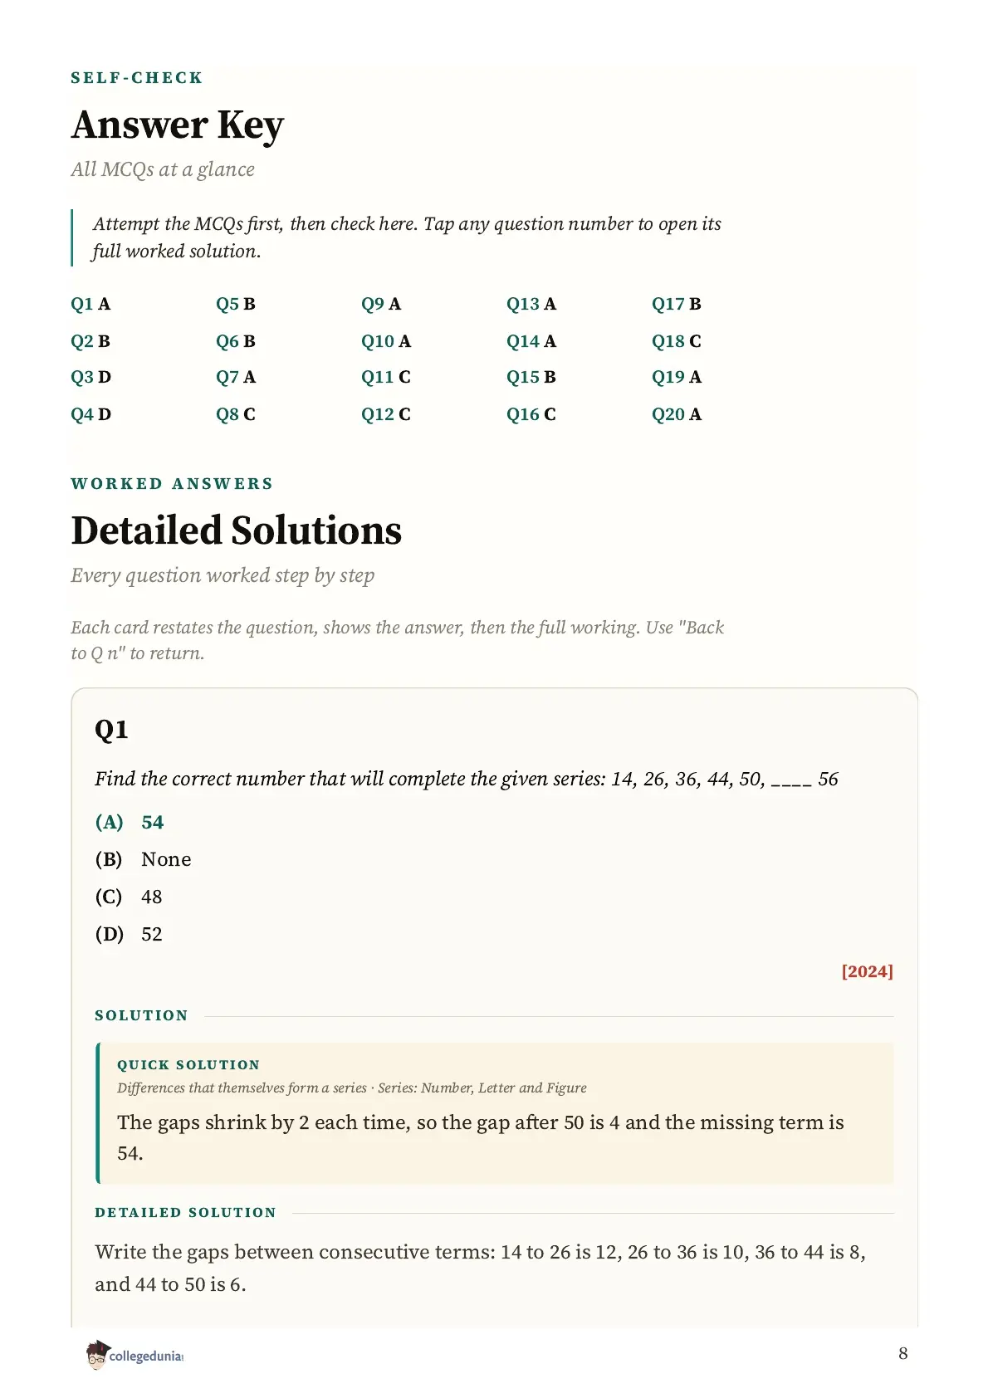Jump to Q8 detailed solution
The width and height of the screenshot is (988, 1398).
click(x=236, y=414)
